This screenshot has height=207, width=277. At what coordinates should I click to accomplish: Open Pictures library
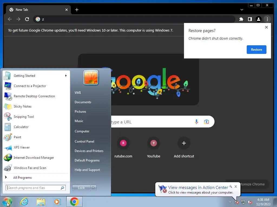80,112
